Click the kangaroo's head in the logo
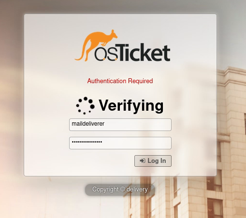 114,34
